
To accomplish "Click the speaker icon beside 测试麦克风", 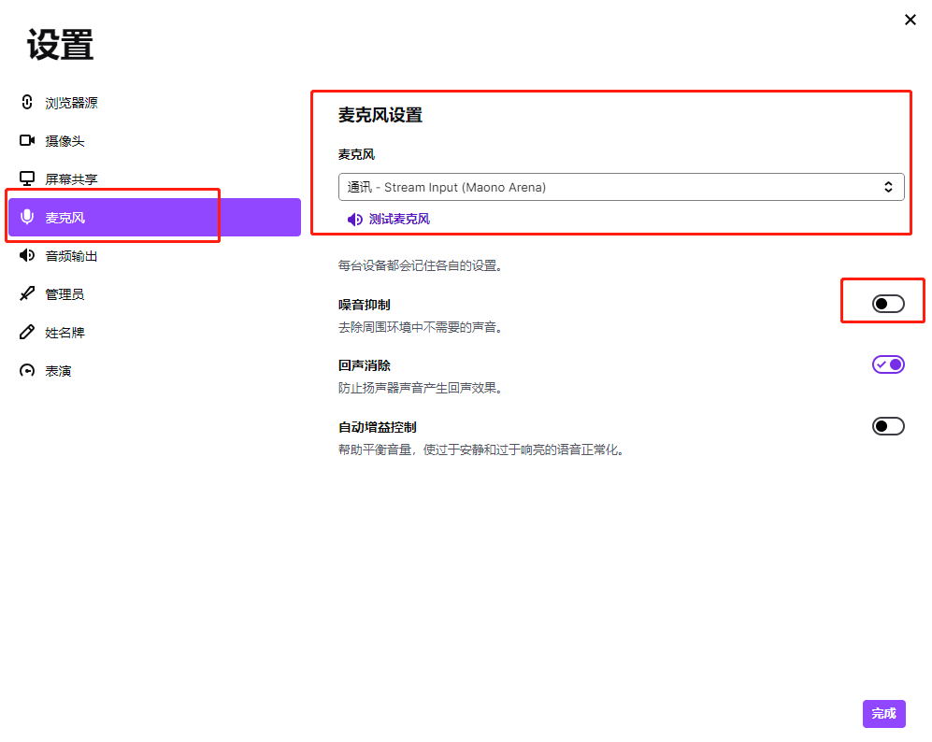I will pos(354,220).
